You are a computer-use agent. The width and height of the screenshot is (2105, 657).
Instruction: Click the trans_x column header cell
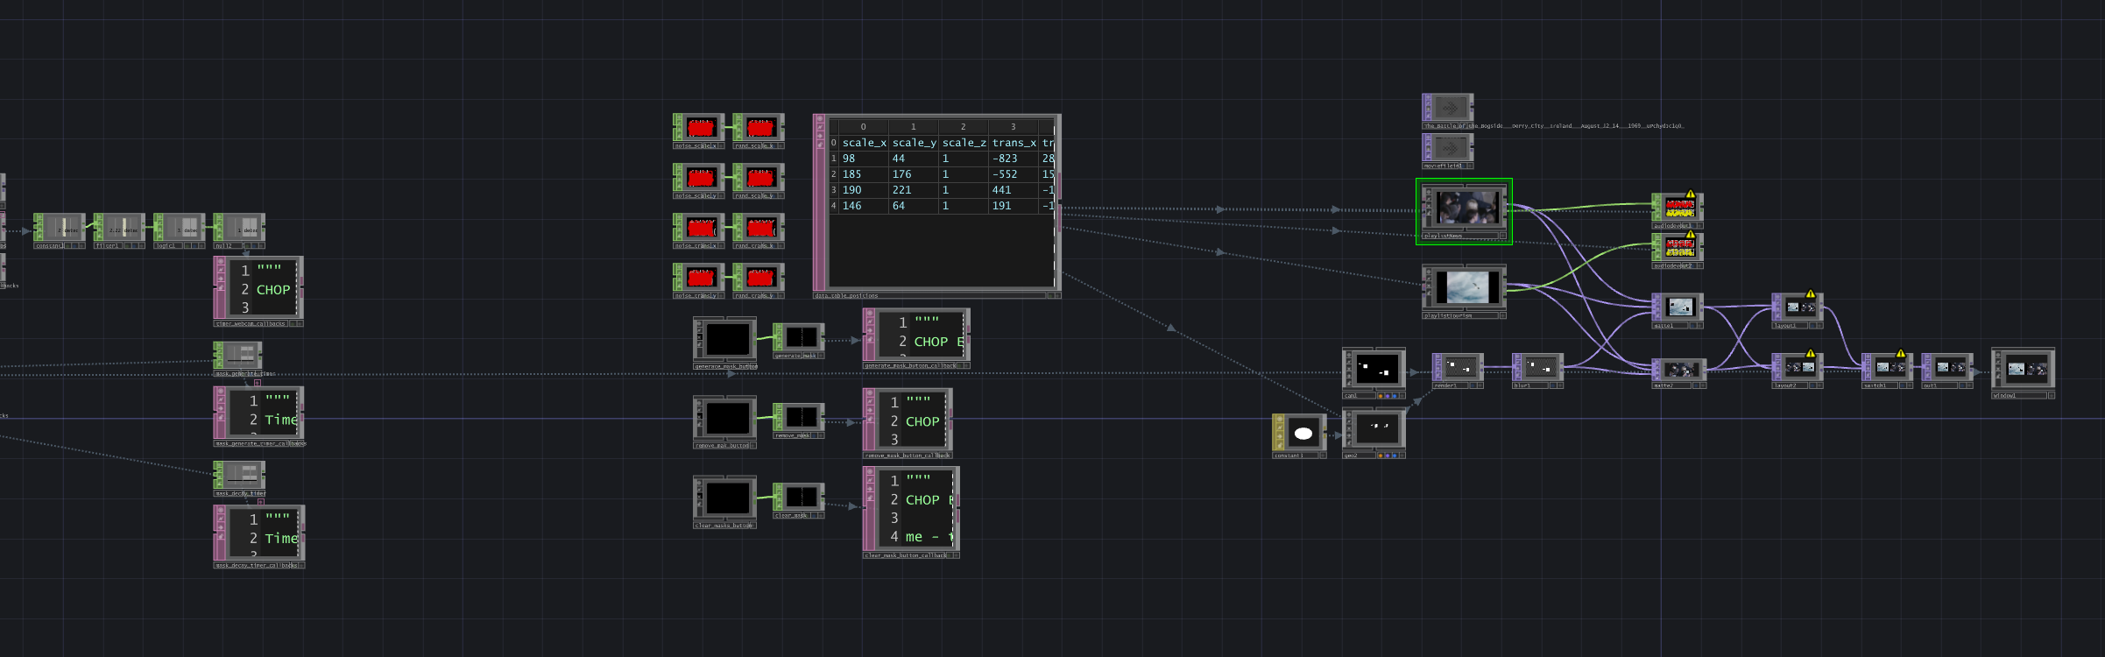click(x=1014, y=143)
